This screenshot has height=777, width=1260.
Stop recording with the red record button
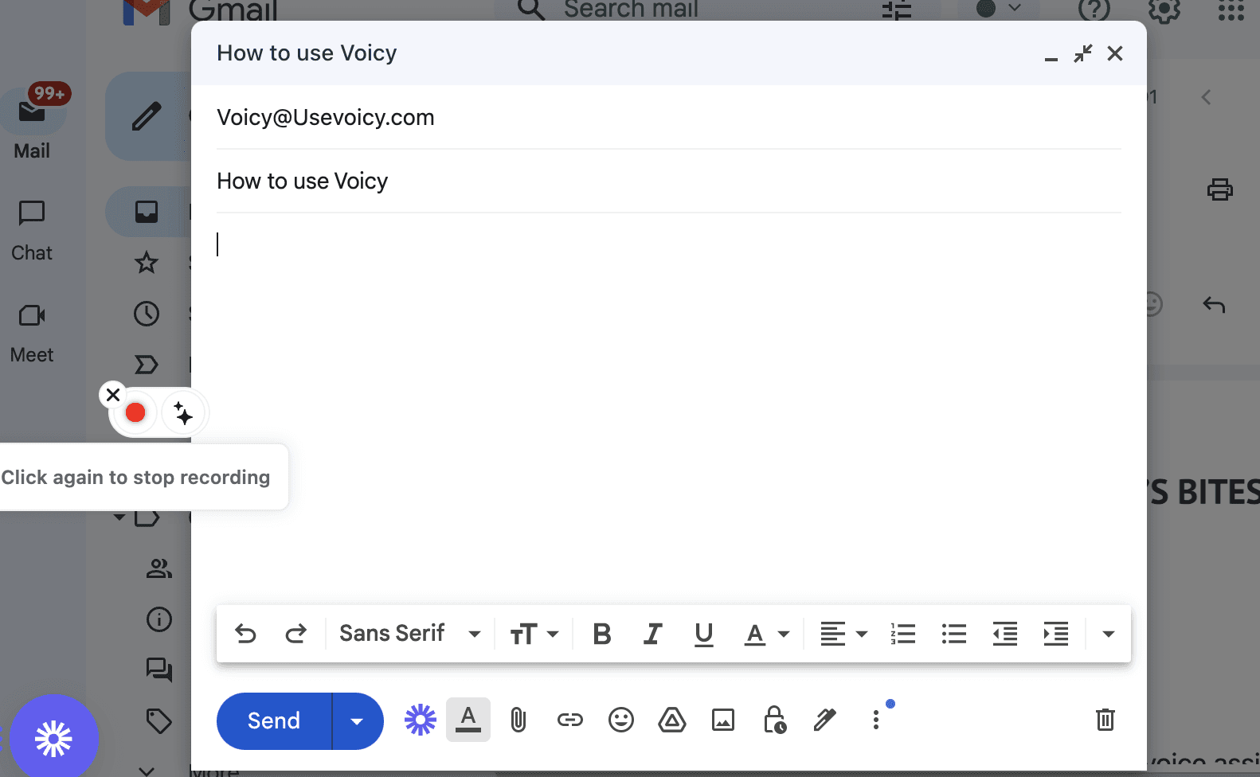pos(135,412)
